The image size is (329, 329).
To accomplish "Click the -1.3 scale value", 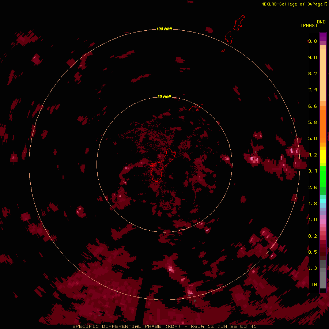I will [311, 268].
